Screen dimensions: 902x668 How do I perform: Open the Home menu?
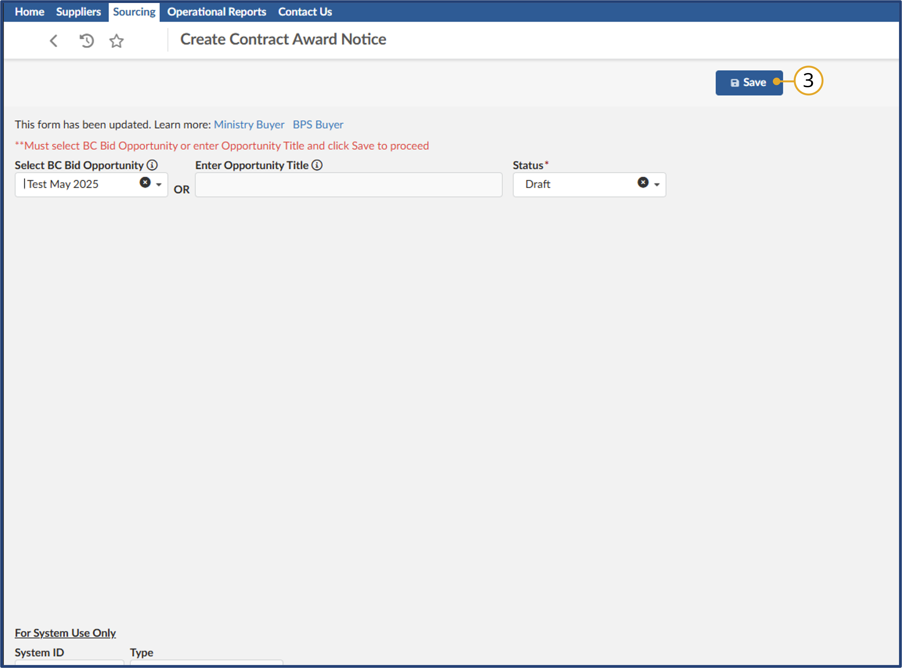(x=30, y=12)
